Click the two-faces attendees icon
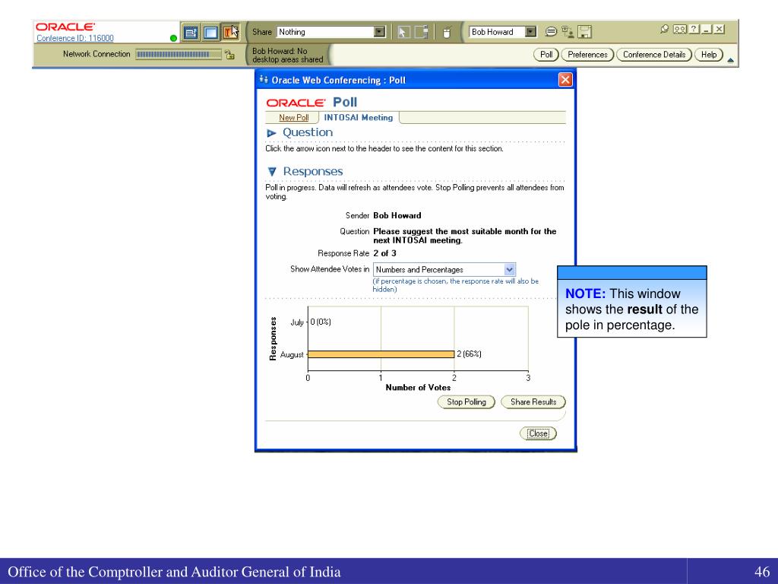The height and width of the screenshot is (584, 778). [x=680, y=30]
